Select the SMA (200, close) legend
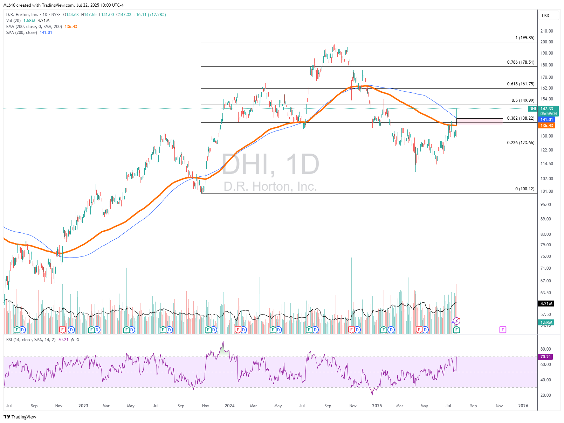This screenshot has width=564, height=423. click(x=21, y=33)
